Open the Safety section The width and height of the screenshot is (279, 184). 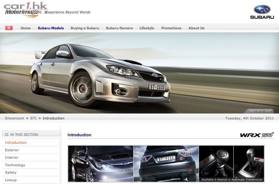[x=11, y=172]
